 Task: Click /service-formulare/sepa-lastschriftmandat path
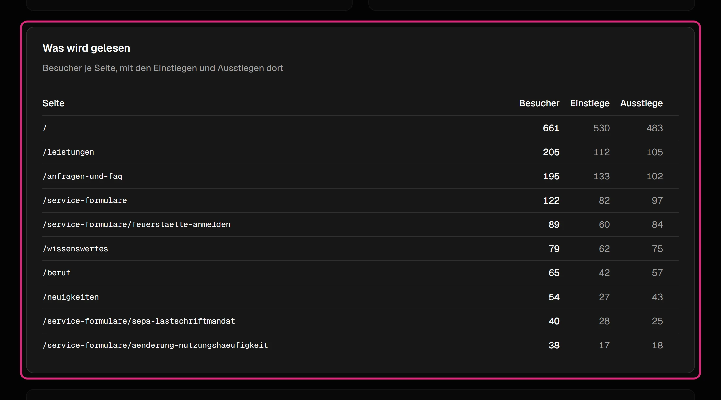click(139, 321)
